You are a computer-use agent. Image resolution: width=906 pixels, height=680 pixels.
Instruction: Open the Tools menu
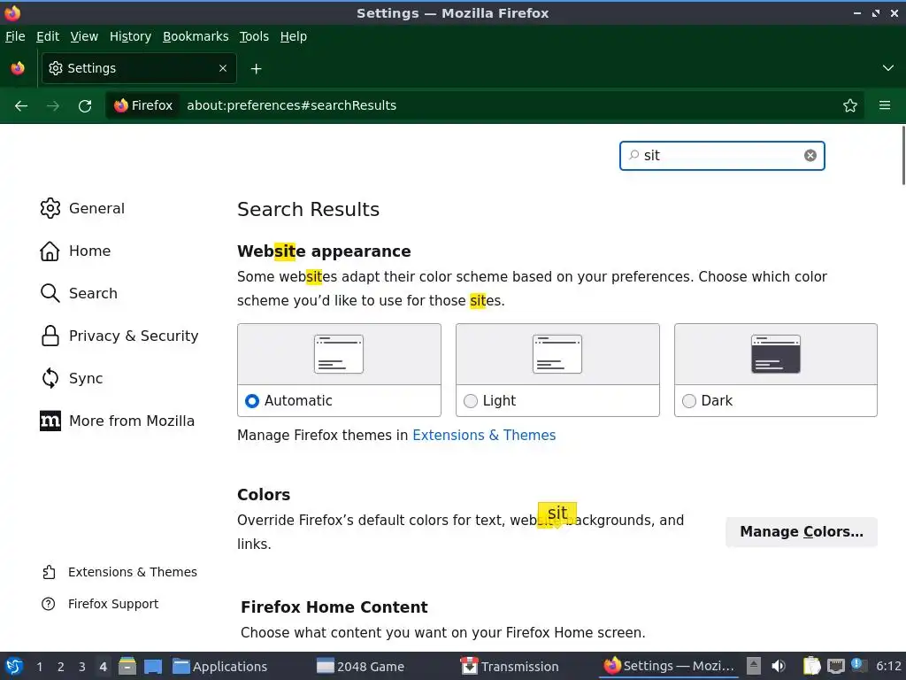pos(254,36)
